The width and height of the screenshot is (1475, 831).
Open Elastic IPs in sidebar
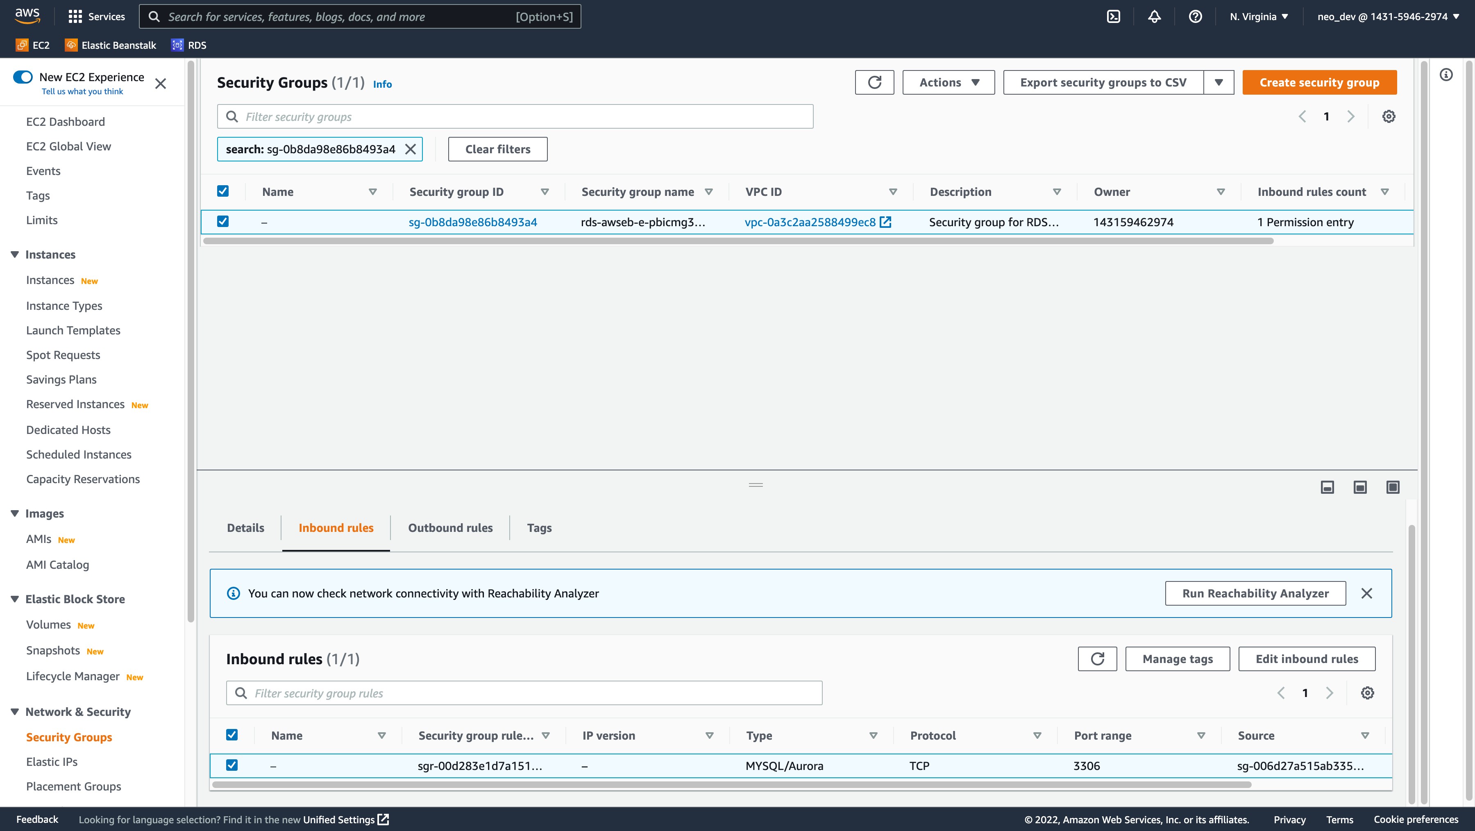click(x=52, y=762)
